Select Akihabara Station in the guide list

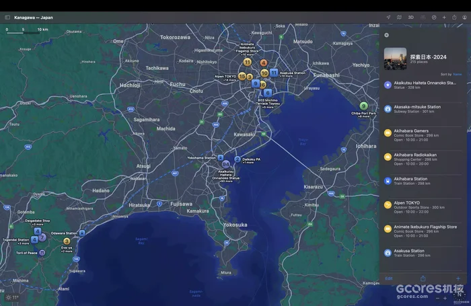[423, 181]
